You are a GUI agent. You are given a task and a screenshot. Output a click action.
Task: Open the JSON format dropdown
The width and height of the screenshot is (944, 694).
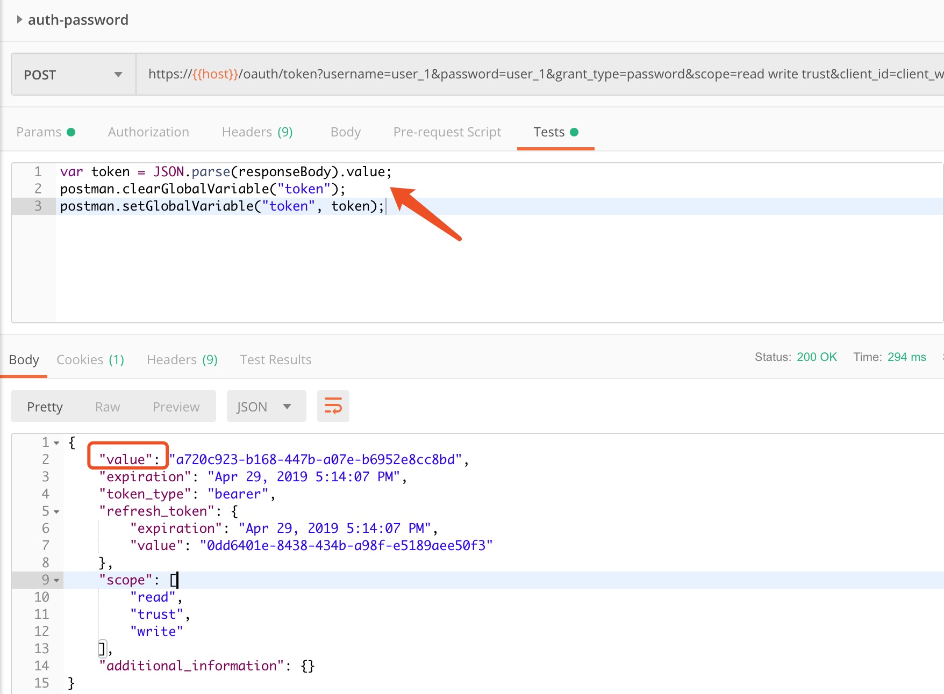[x=266, y=407]
